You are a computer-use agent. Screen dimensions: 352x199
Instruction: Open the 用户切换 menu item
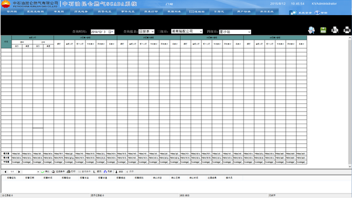[244, 12]
